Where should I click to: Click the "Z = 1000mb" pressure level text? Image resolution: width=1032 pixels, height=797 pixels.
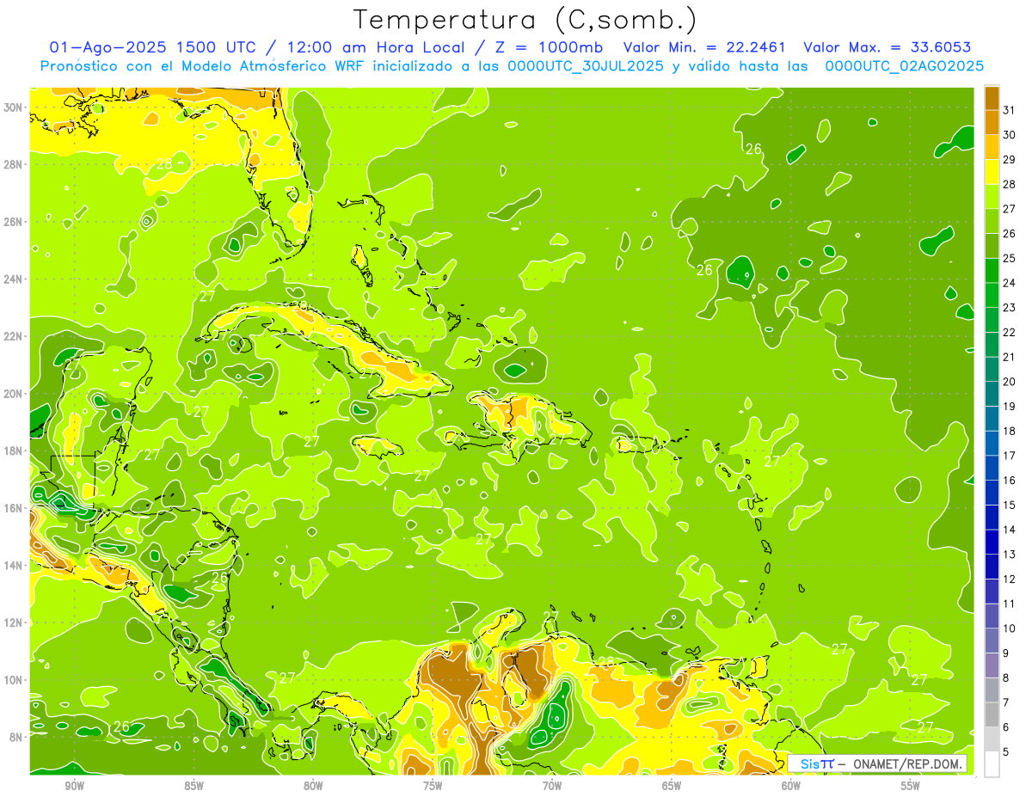click(549, 47)
